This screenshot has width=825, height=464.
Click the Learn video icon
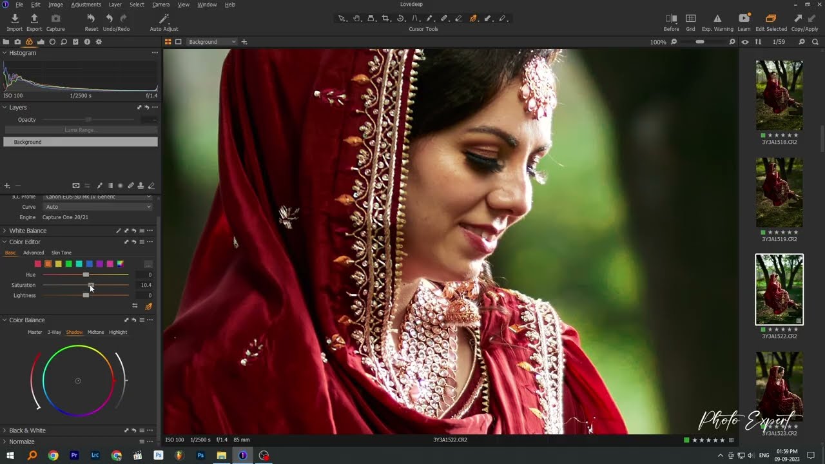pyautogui.click(x=744, y=19)
